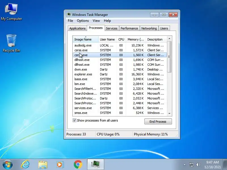Screen dimensions: 227x170
Task: Open the Windows Start orb
Action: coord(8,164)
